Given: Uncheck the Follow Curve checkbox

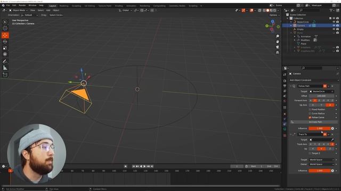Looking at the screenshot, I should [x=310, y=117].
